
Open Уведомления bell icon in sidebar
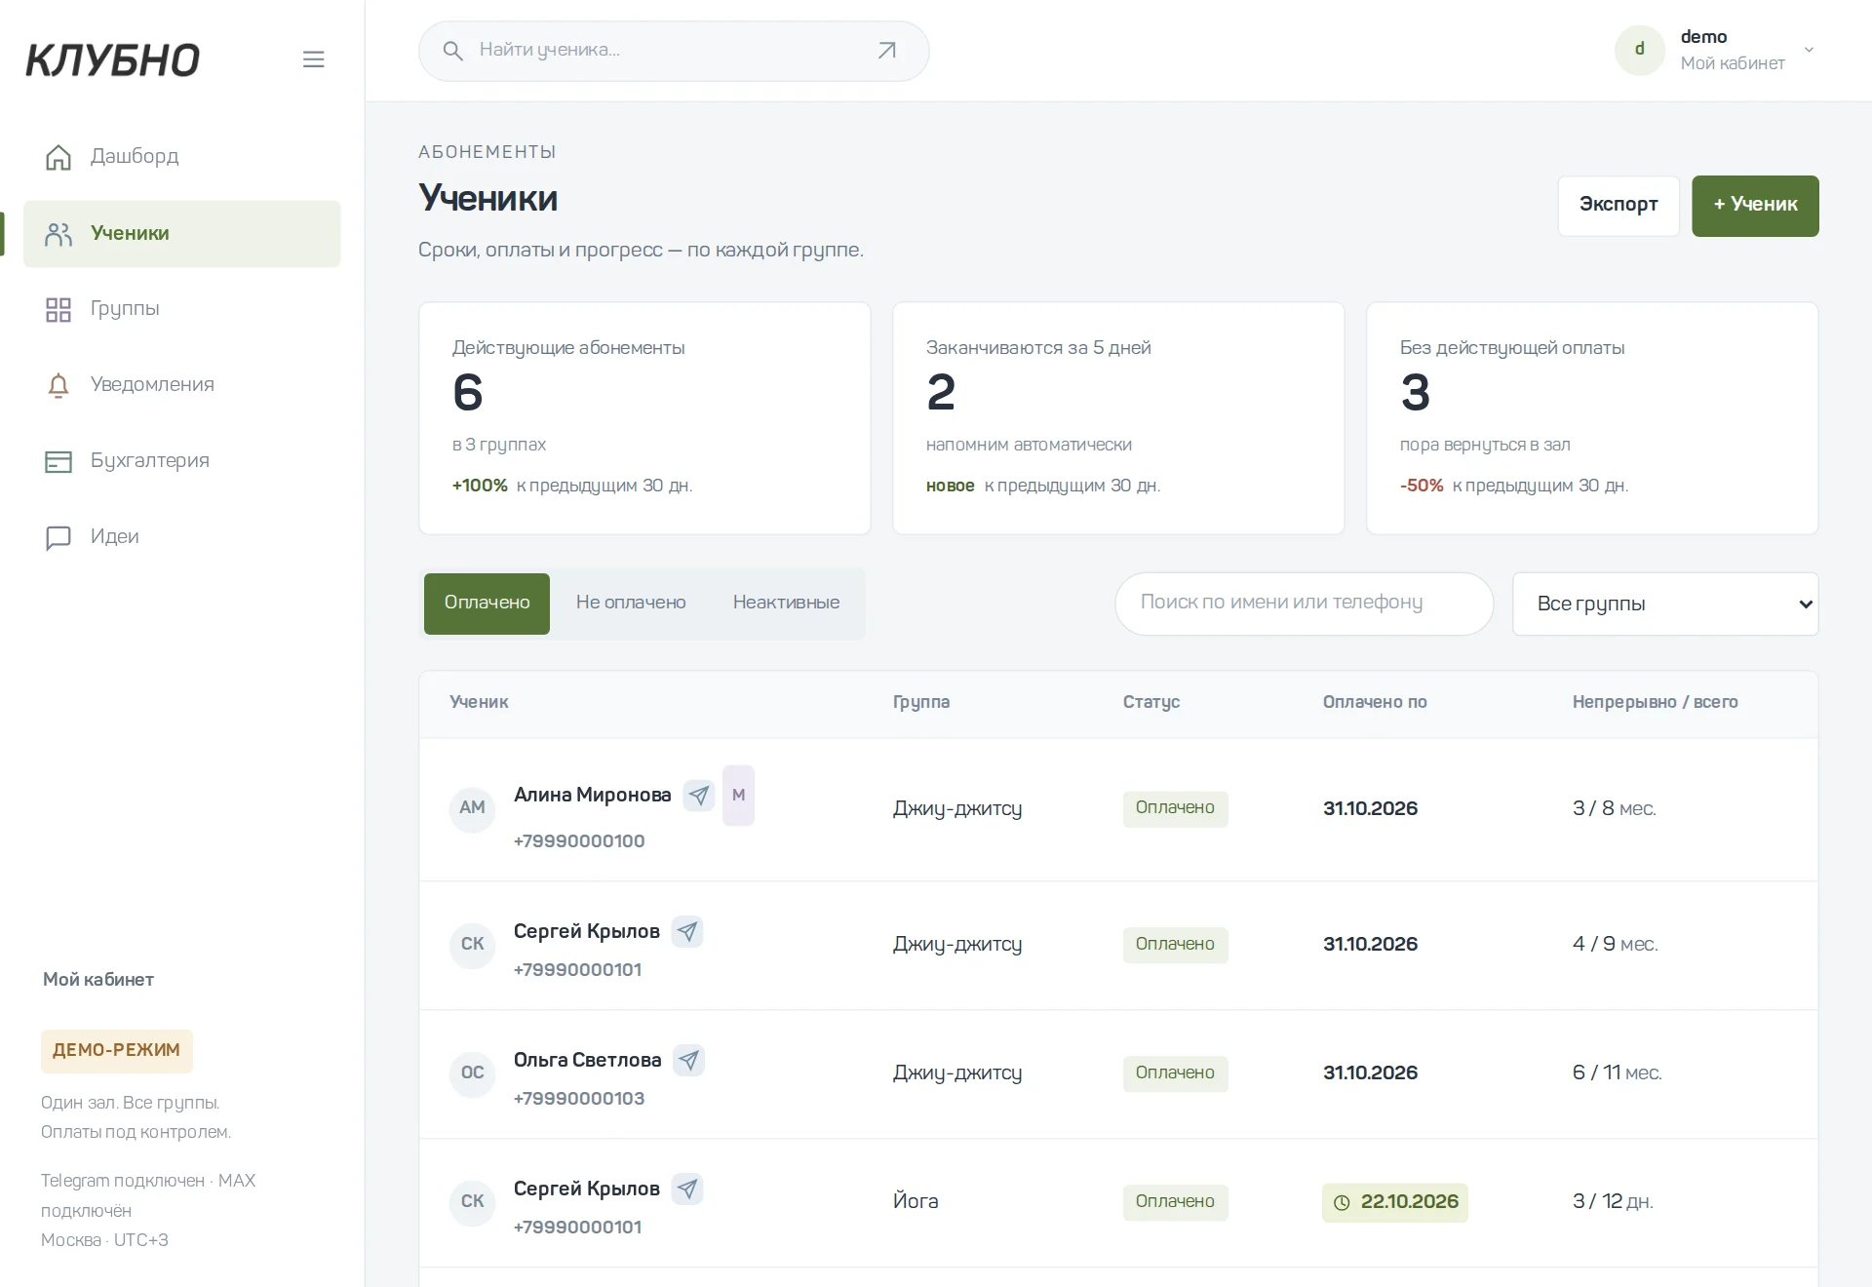58,386
